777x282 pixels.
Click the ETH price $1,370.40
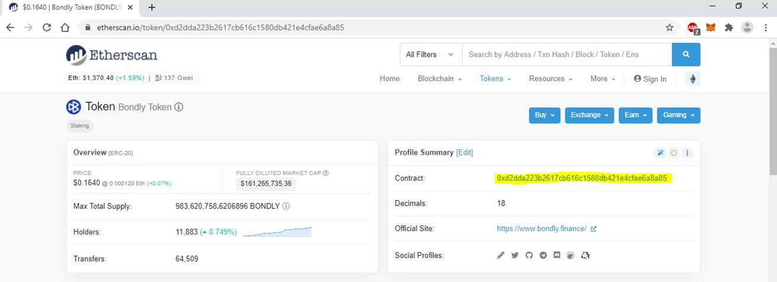point(98,78)
